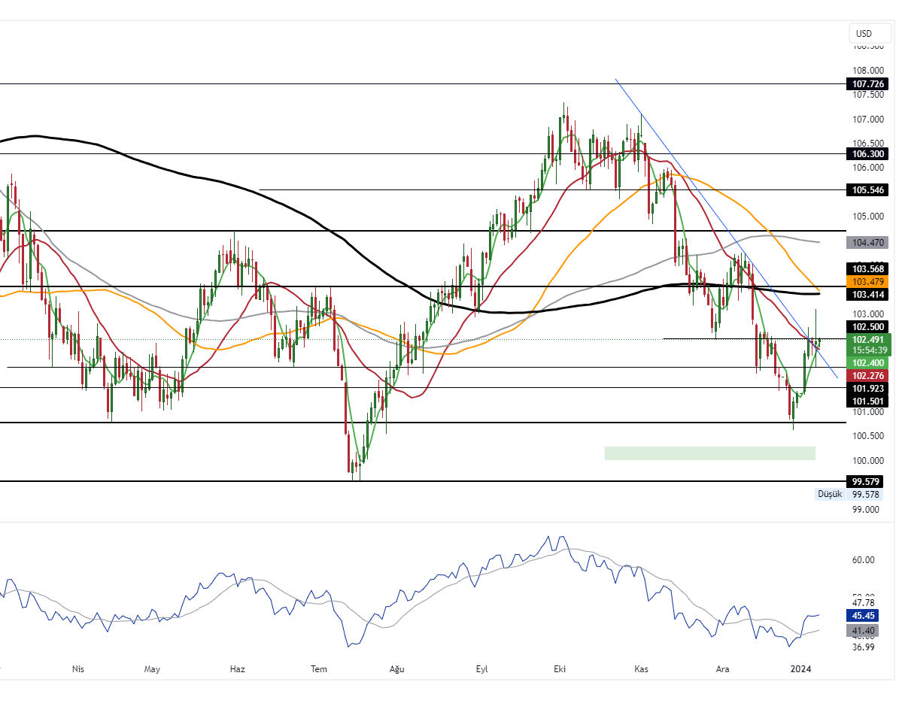Select the gray 104.470 moving average label
902x706 pixels.
[867, 242]
